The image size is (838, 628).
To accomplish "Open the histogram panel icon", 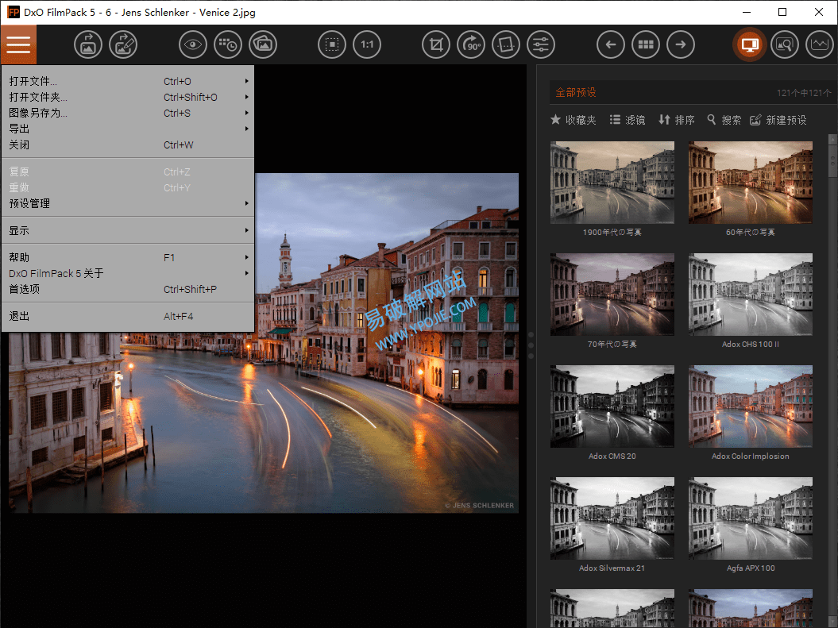I will pos(820,44).
